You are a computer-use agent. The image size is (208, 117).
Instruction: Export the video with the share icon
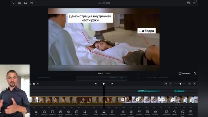pyautogui.click(x=194, y=3)
